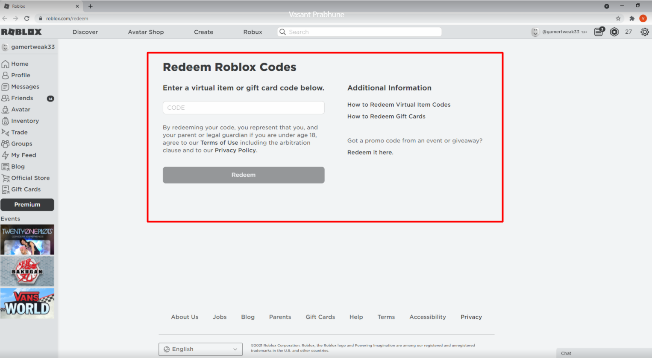Click the Redeem it here link
652x358 pixels.
pos(370,152)
